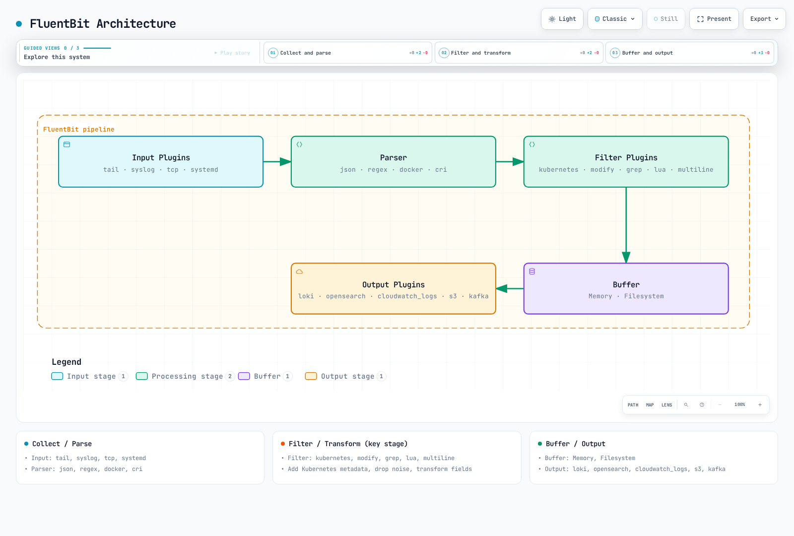Click the help question mark icon
This screenshot has width=794, height=536.
[x=702, y=405]
